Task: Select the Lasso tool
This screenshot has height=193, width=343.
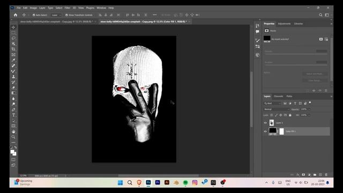Action: click(13, 38)
